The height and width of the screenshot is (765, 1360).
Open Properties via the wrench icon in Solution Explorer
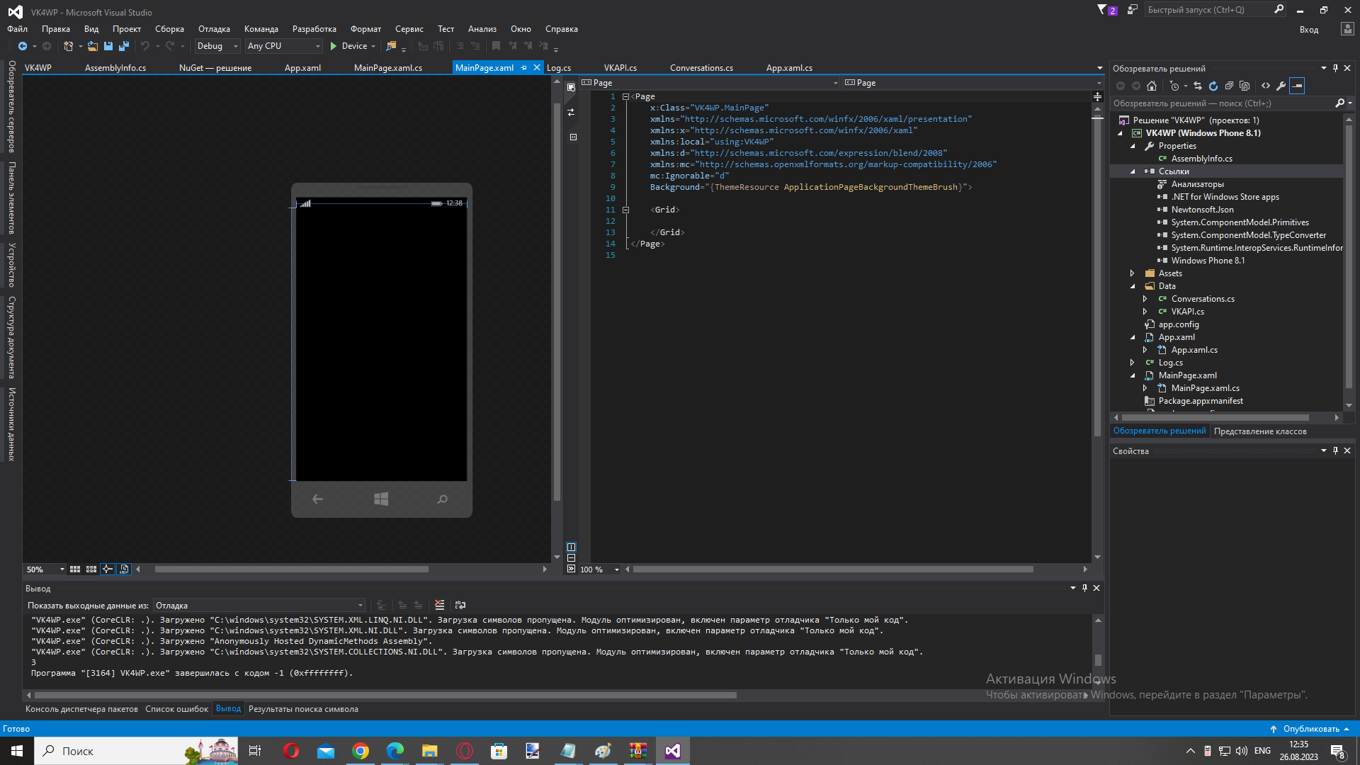coord(1281,86)
